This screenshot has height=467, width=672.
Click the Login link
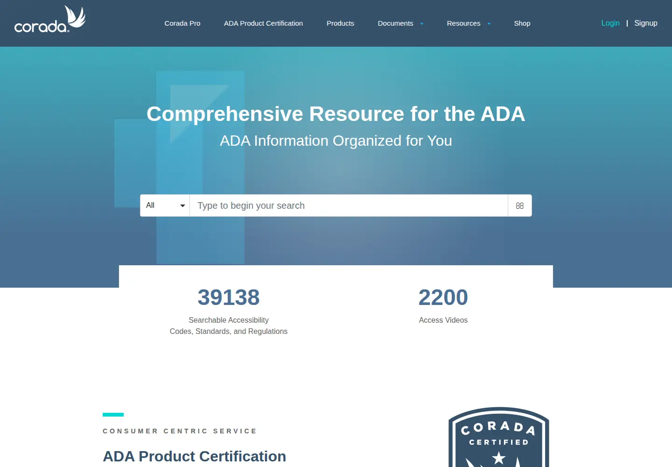[x=610, y=23]
